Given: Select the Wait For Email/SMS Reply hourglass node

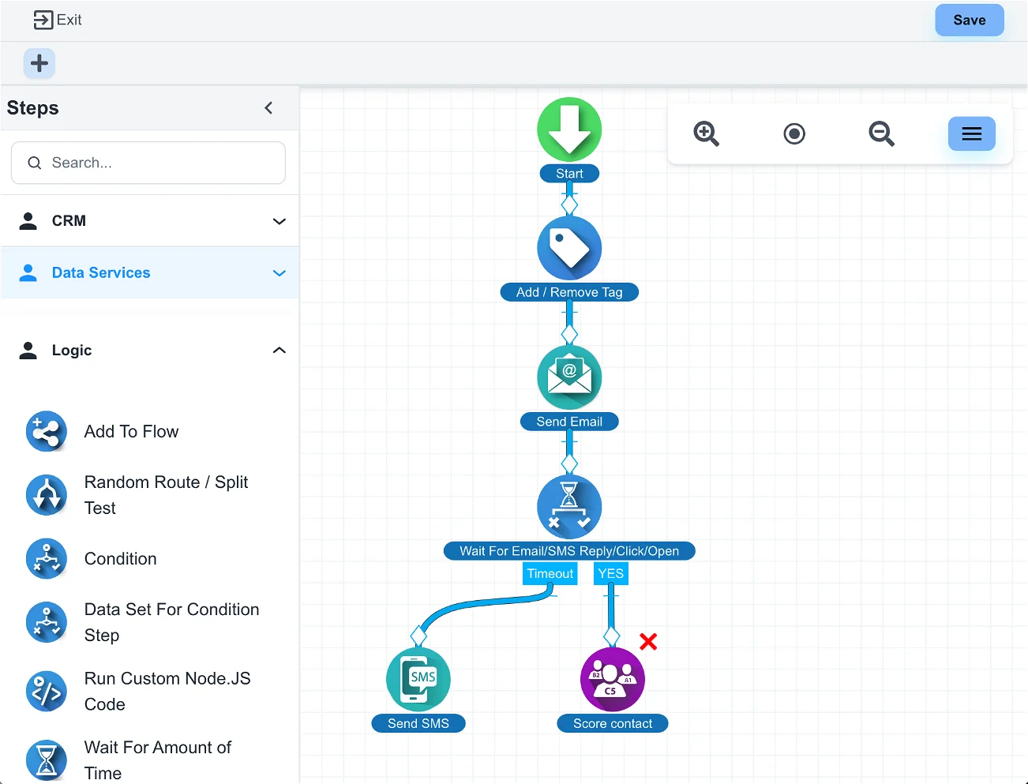Looking at the screenshot, I should (569, 507).
